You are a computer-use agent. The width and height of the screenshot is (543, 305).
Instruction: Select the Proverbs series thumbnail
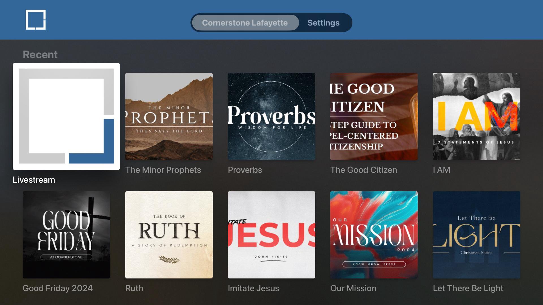(271, 116)
